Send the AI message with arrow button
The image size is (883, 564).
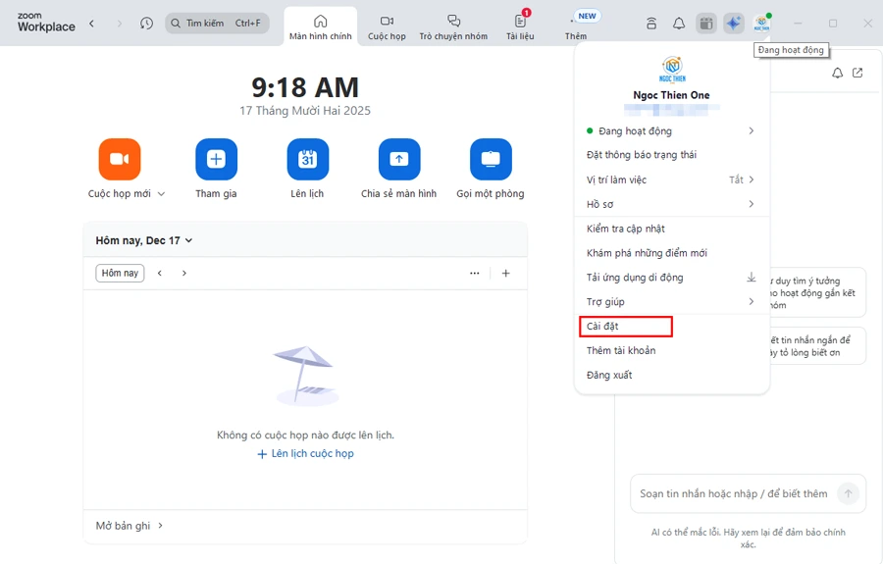click(x=848, y=493)
